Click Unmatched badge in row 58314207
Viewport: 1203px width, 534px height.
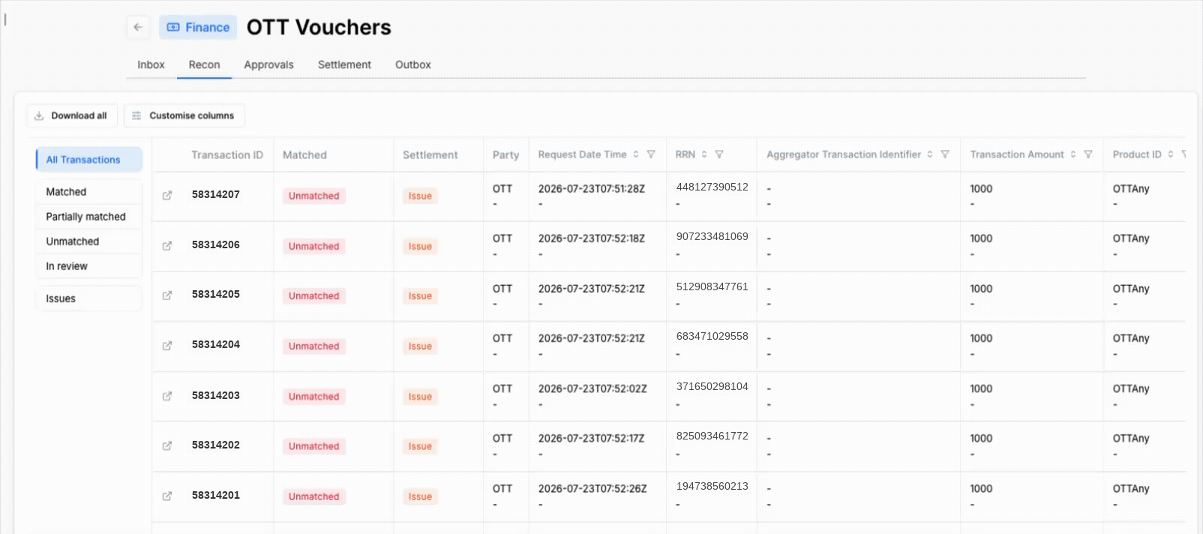pos(313,196)
